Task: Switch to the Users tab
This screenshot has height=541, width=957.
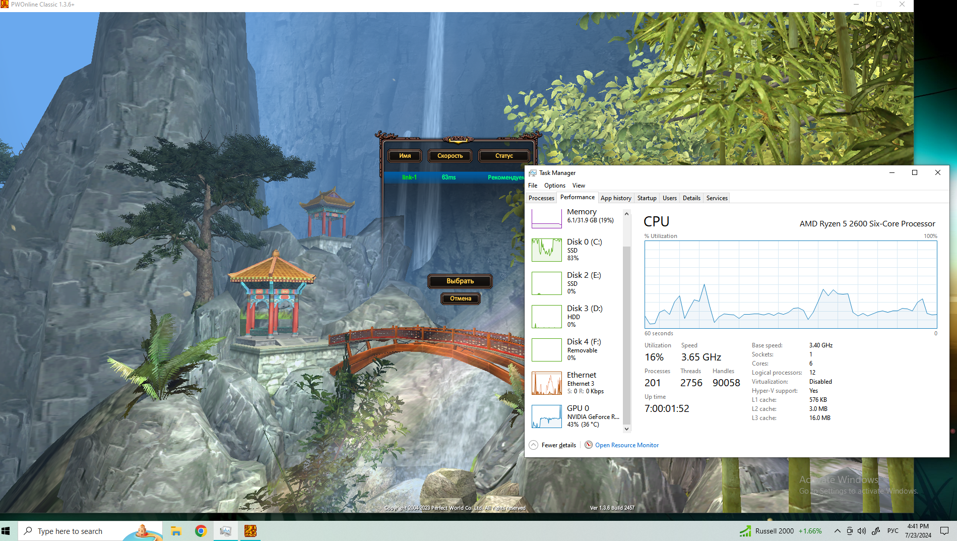Action: click(x=669, y=198)
